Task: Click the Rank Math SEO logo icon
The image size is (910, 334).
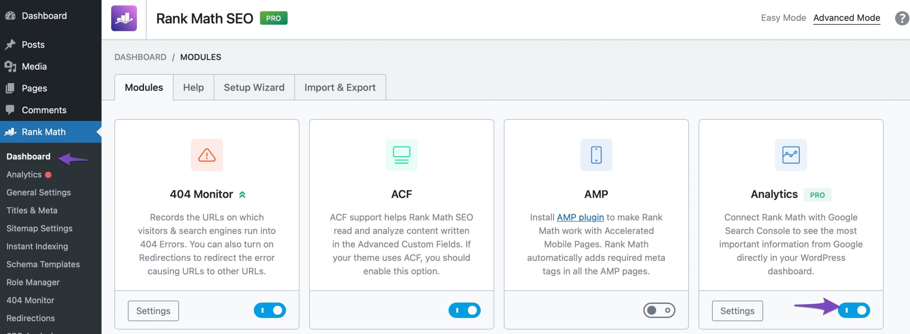Action: pos(124,18)
